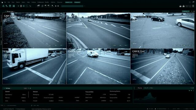Click the Play button in toolbar
Viewport: 196px width, 110px height.
18,6
